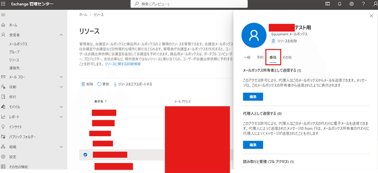Image resolution: width=378 pixels, height=173 pixels.
Task: Collapse the 受信者 section chevron
Action: point(61,35)
